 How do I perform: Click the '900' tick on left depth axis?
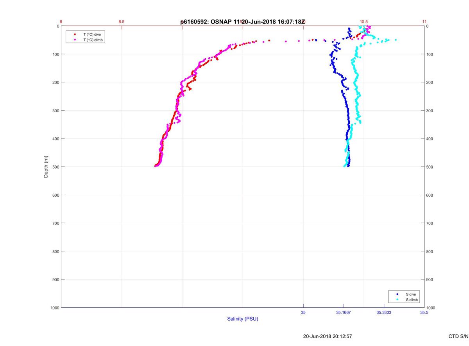[x=55, y=280]
